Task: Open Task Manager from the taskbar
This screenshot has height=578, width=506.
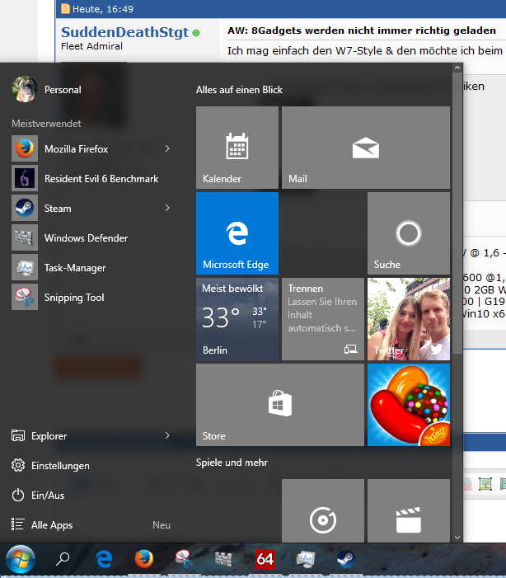Action: tap(306, 559)
